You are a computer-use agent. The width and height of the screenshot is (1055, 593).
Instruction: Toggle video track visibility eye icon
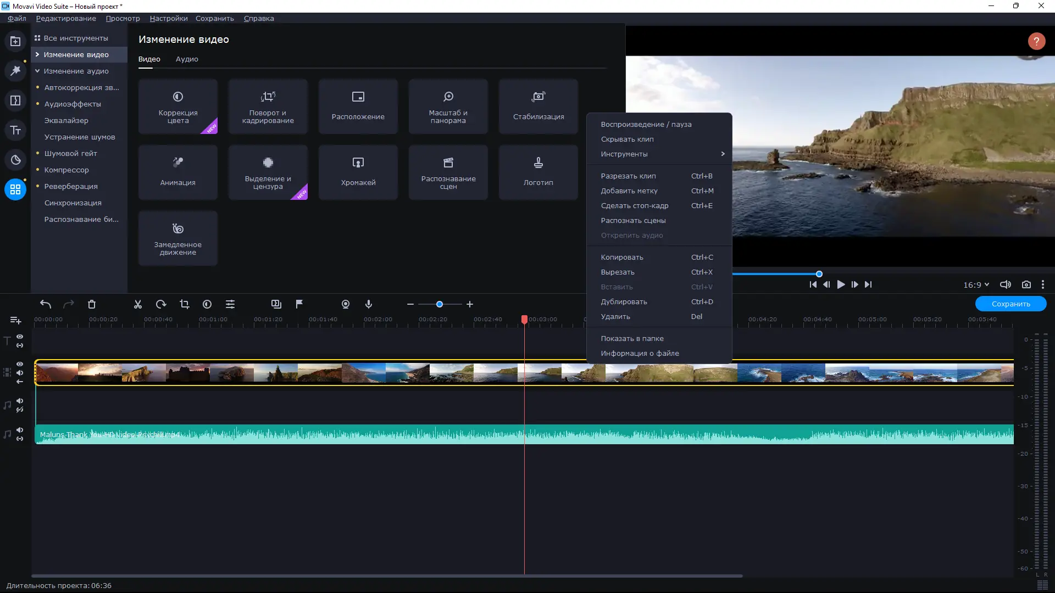pos(20,364)
